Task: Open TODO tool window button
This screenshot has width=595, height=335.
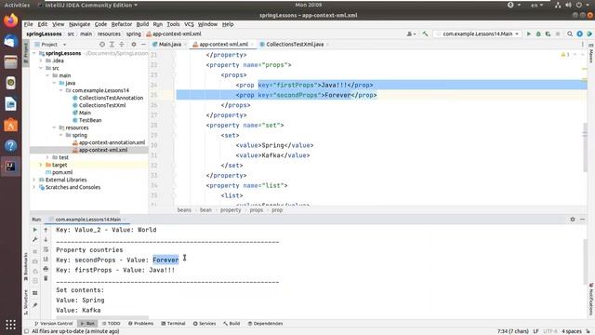Action: (x=112, y=324)
